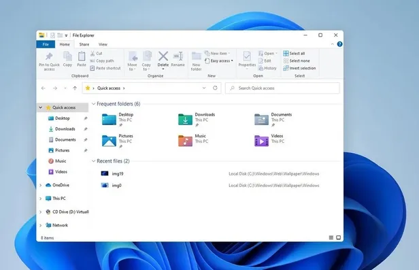Select the Documents frequent folder icon

[261, 120]
